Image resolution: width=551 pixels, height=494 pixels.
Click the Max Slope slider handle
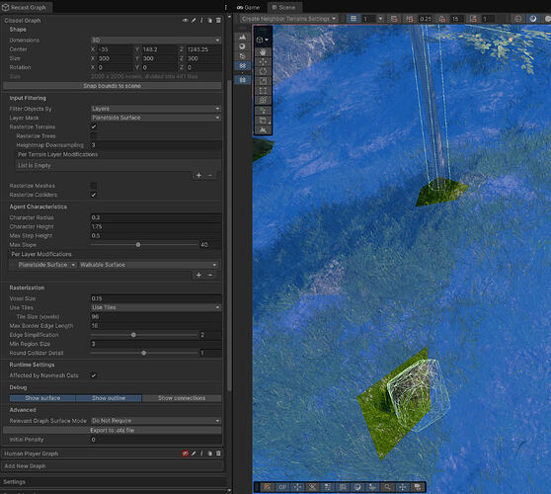[138, 244]
